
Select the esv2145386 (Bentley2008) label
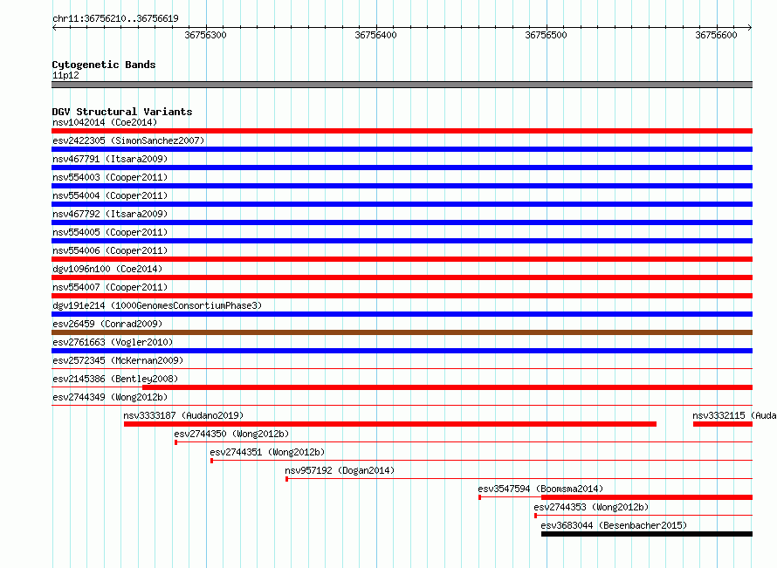point(115,379)
